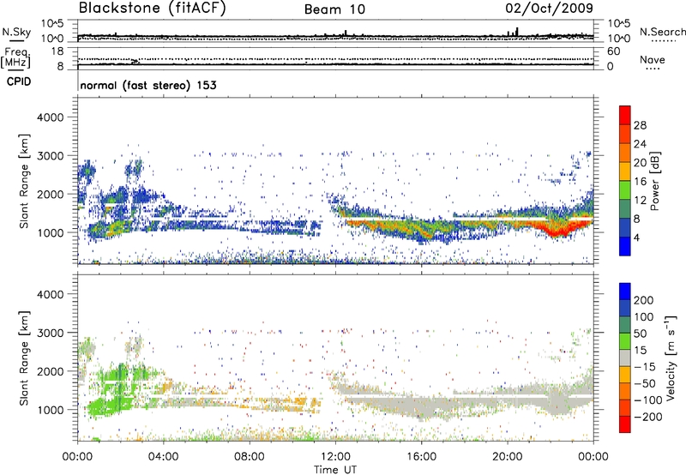686x475 pixels.
Task: Click the 'Power [dB]' colorbar label
Action: (x=654, y=181)
